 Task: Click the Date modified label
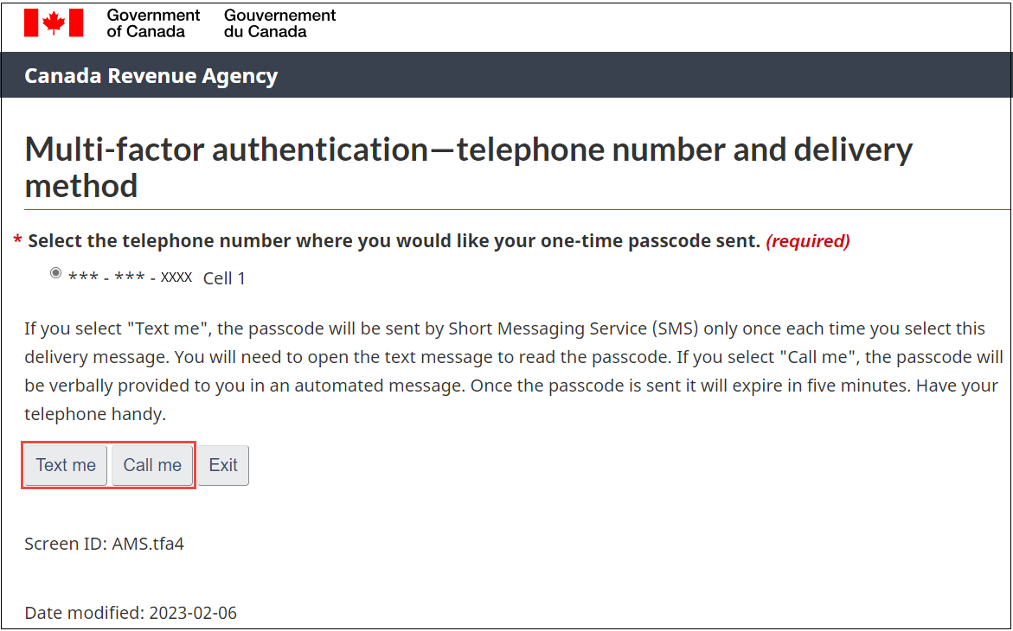coord(85,612)
